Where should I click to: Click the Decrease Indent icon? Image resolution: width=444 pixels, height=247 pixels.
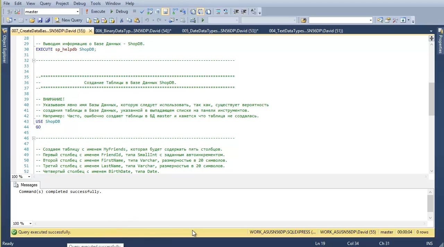236,11
